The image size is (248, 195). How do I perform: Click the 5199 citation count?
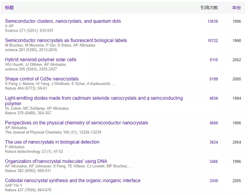pyautogui.click(x=214, y=79)
